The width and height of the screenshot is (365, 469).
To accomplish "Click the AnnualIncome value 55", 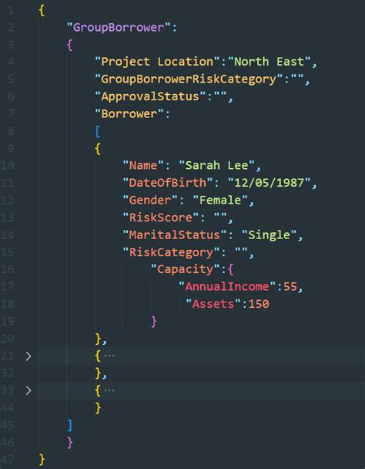I will coord(290,286).
